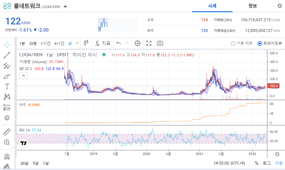Select the trend line drawing tool
The height and width of the screenshot is (170, 285).
coord(7,55)
